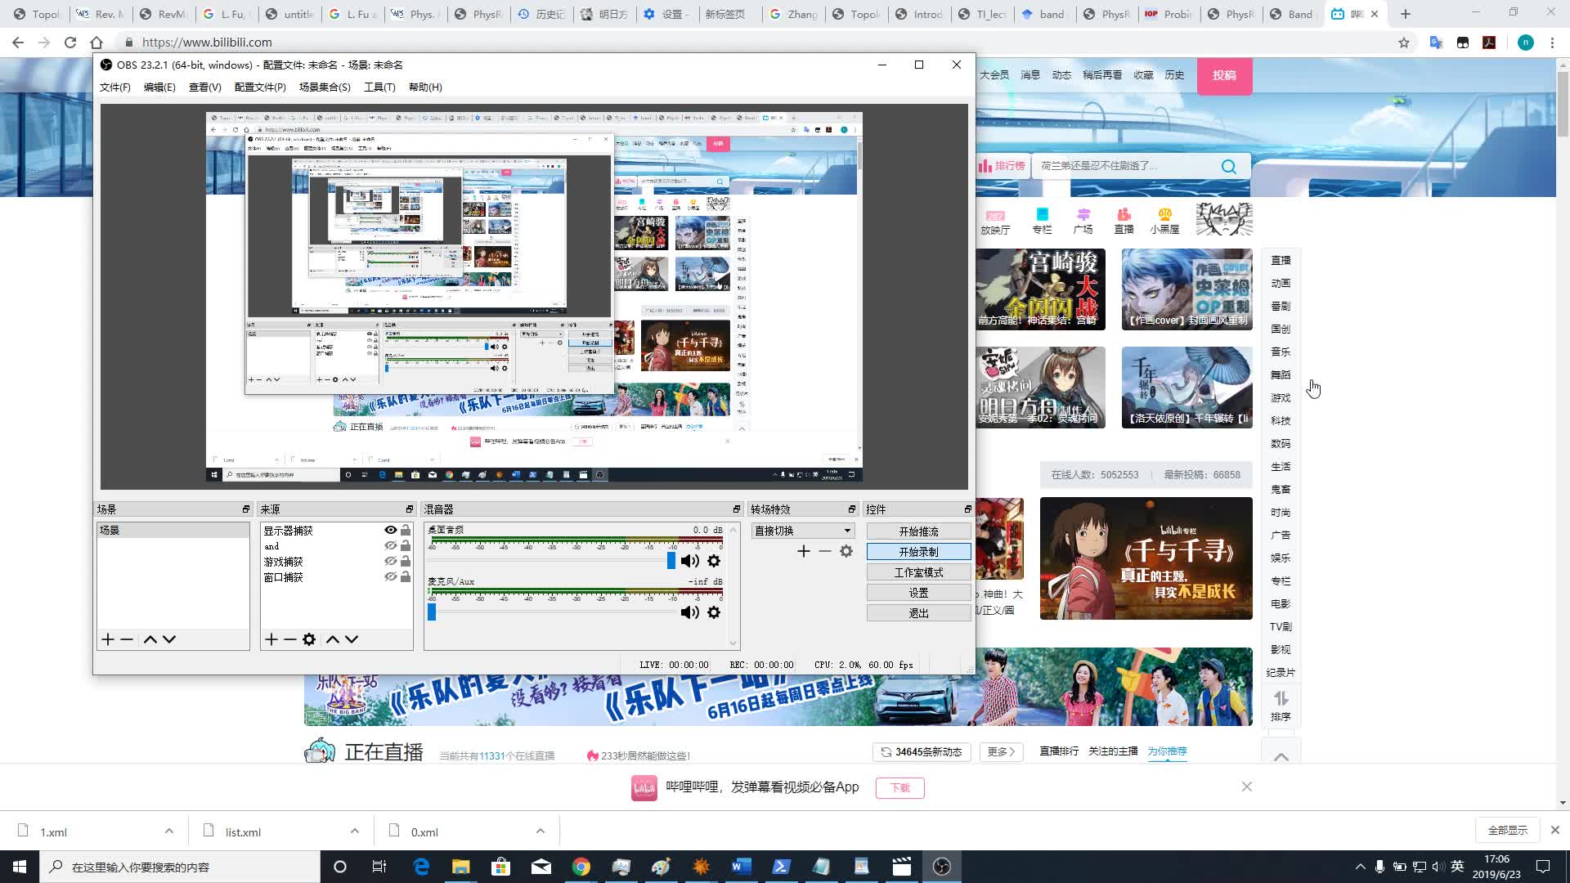Remove source with minus icon in 来源 panel
Viewport: 1570px width, 883px height.
point(290,639)
